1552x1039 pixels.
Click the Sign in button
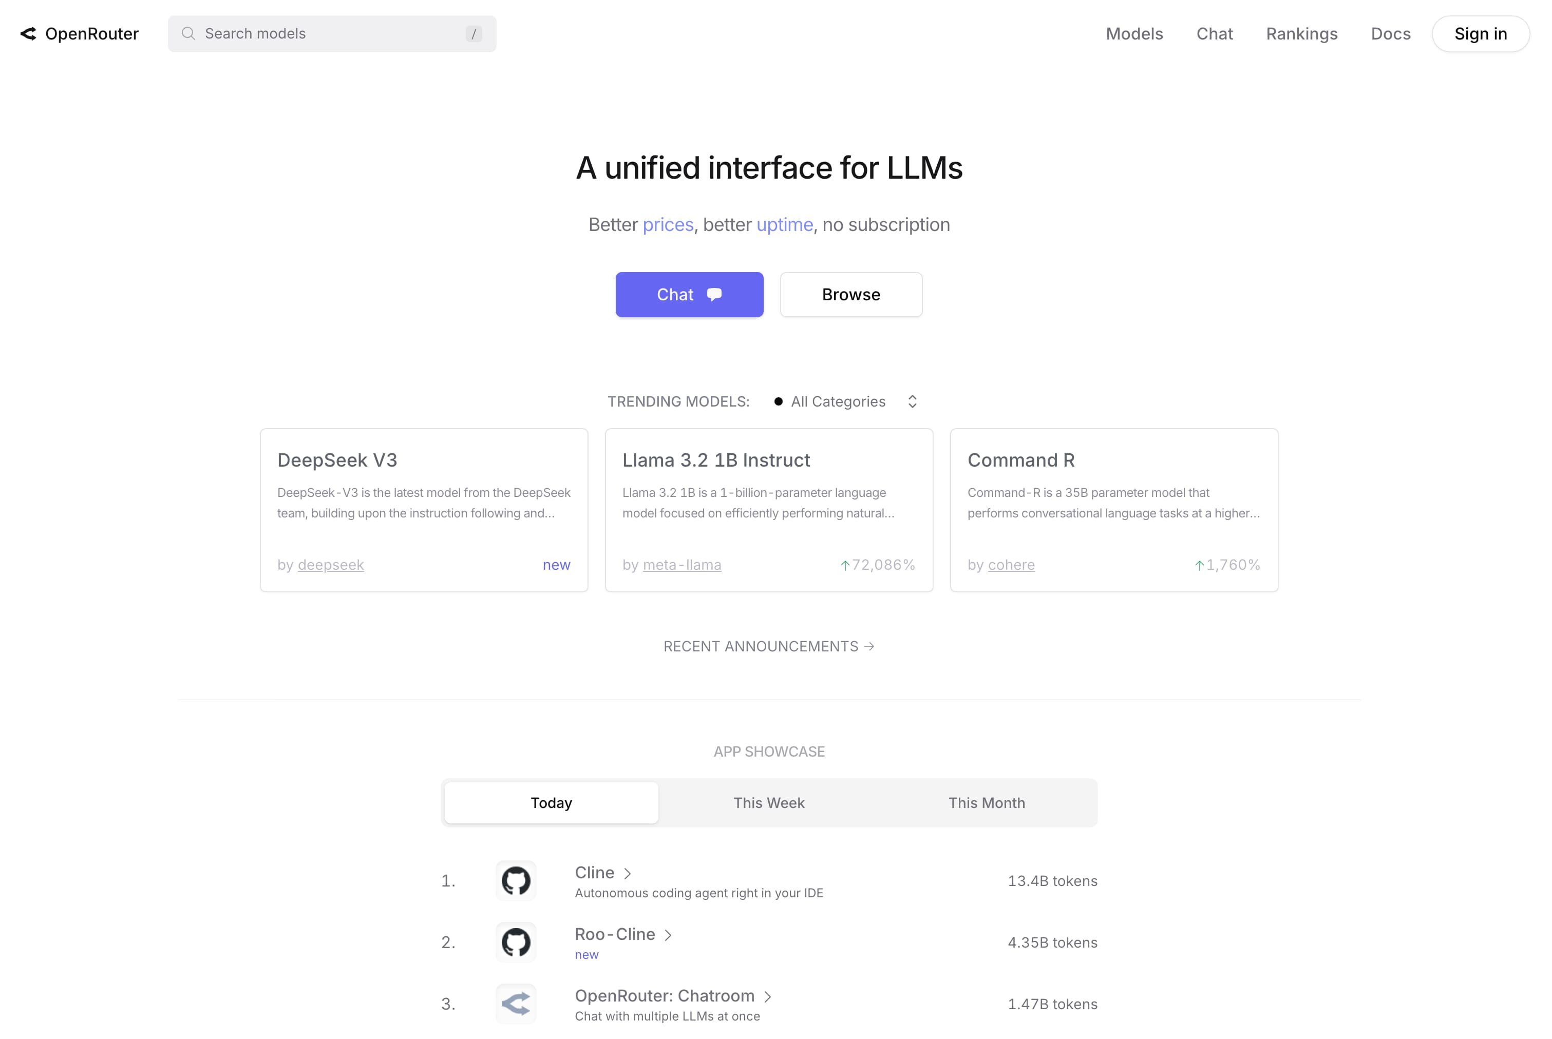[1481, 32]
